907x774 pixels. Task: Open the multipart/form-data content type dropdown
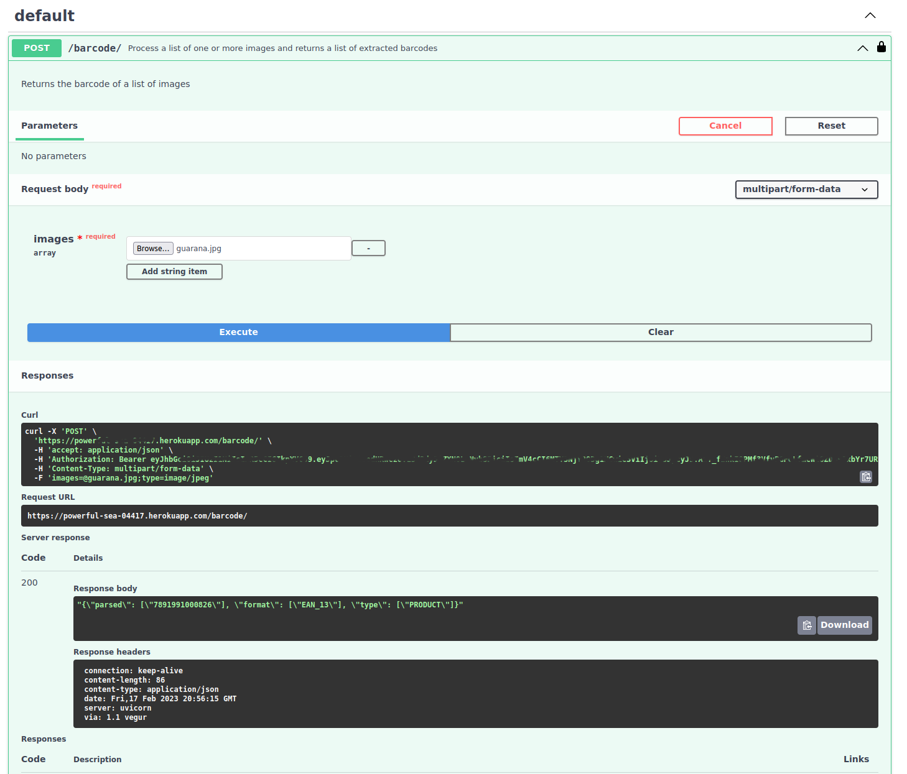click(x=806, y=190)
